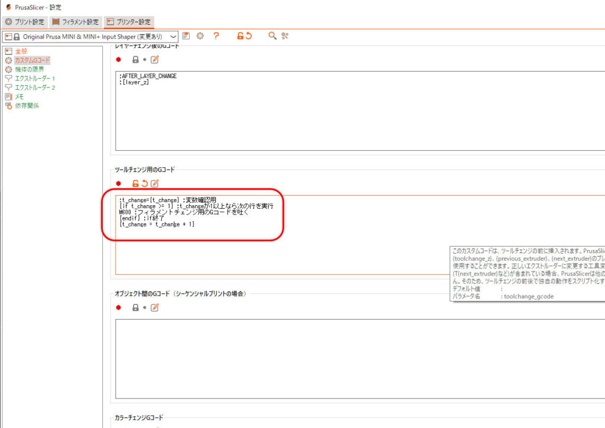Open the Original Prusa MINI preset dropdown
Screen dimensions: 605x428
point(90,37)
